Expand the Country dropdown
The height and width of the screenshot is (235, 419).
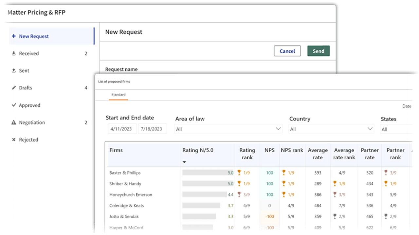coord(331,129)
